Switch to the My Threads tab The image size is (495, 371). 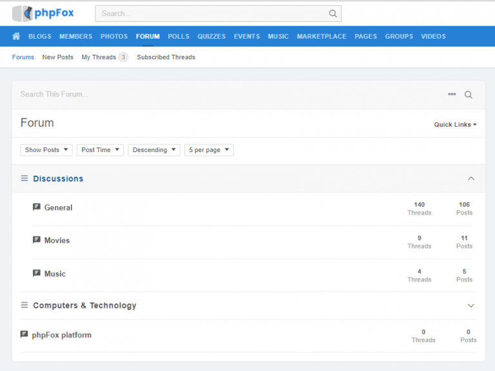(x=99, y=57)
